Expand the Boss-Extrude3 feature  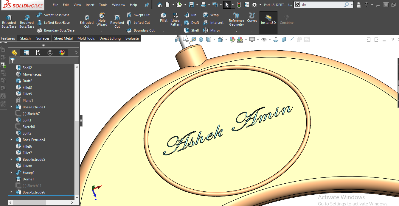coord(11,107)
